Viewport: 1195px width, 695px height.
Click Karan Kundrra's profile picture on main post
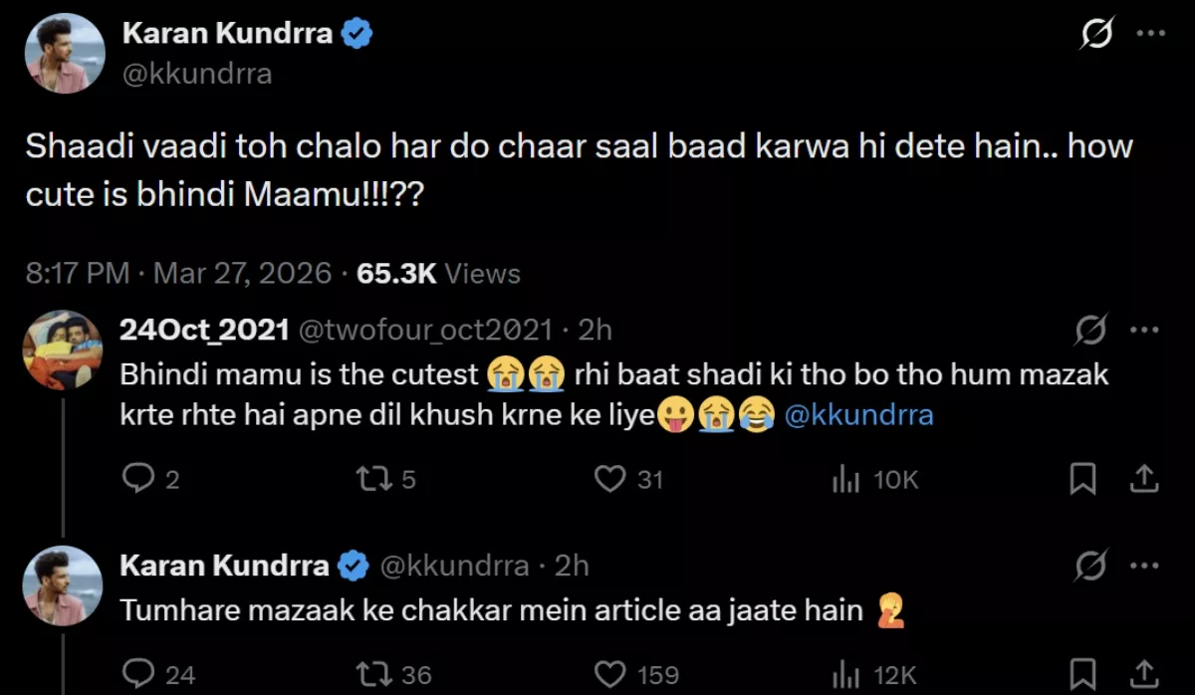[65, 54]
